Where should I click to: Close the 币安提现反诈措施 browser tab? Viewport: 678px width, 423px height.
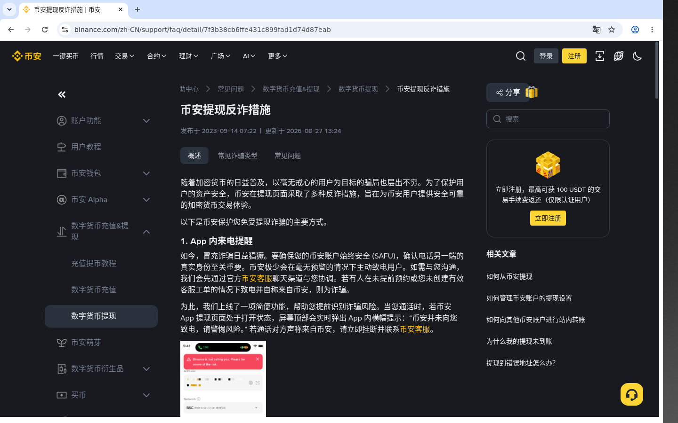(121, 9)
